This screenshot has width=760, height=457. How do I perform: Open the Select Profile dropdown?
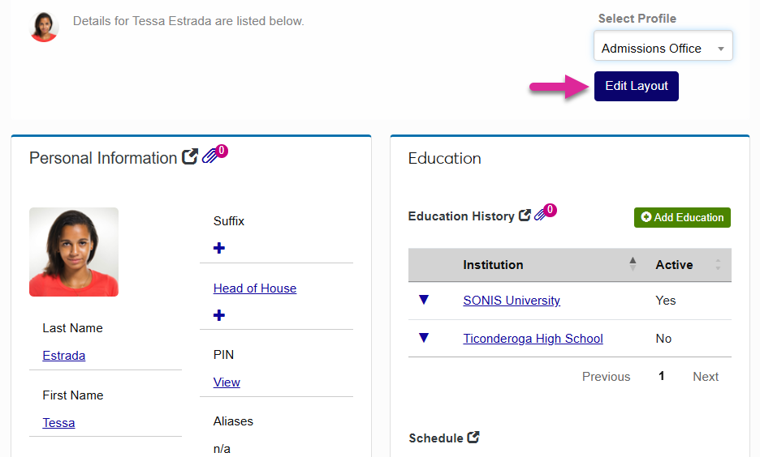point(663,48)
